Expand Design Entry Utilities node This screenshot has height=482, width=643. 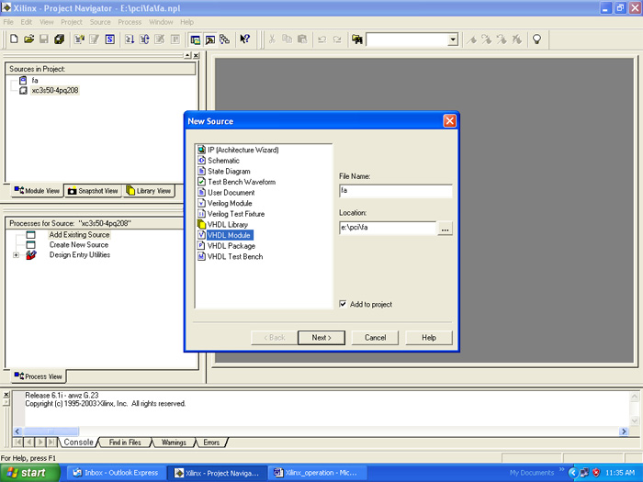[x=16, y=255]
